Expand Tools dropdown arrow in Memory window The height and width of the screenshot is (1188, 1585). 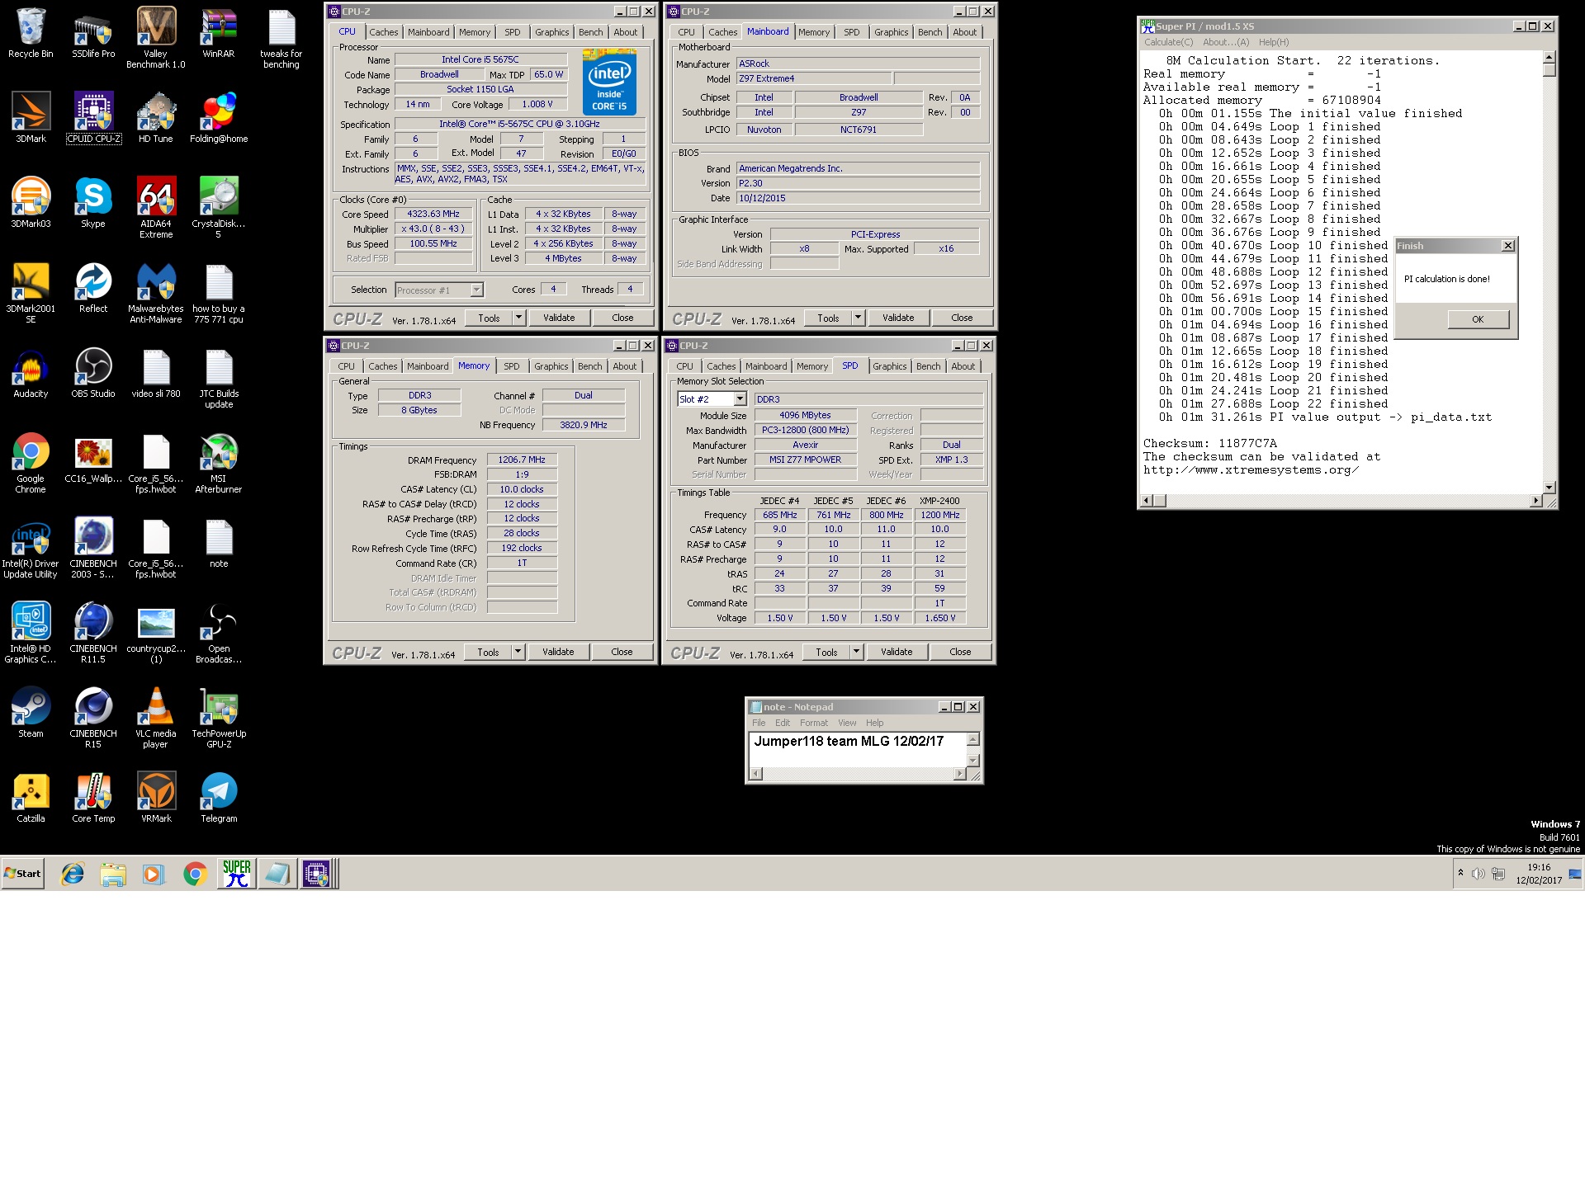tap(518, 652)
